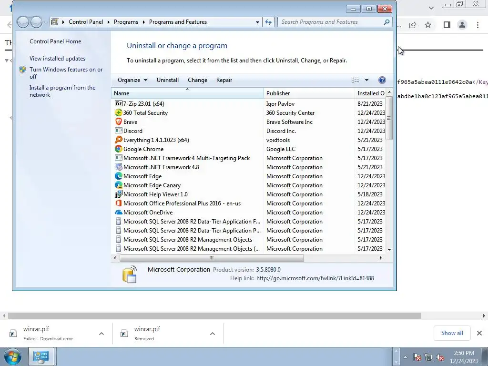The height and width of the screenshot is (366, 488).
Task: Click the search magnifier icon
Action: pos(386,22)
